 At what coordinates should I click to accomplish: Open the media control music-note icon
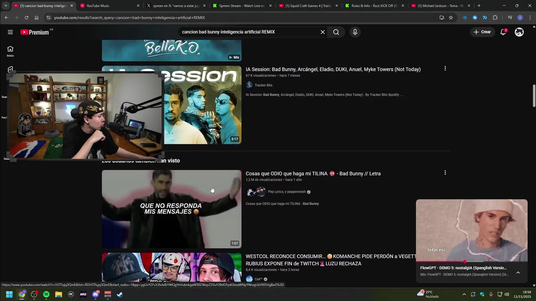click(510, 18)
